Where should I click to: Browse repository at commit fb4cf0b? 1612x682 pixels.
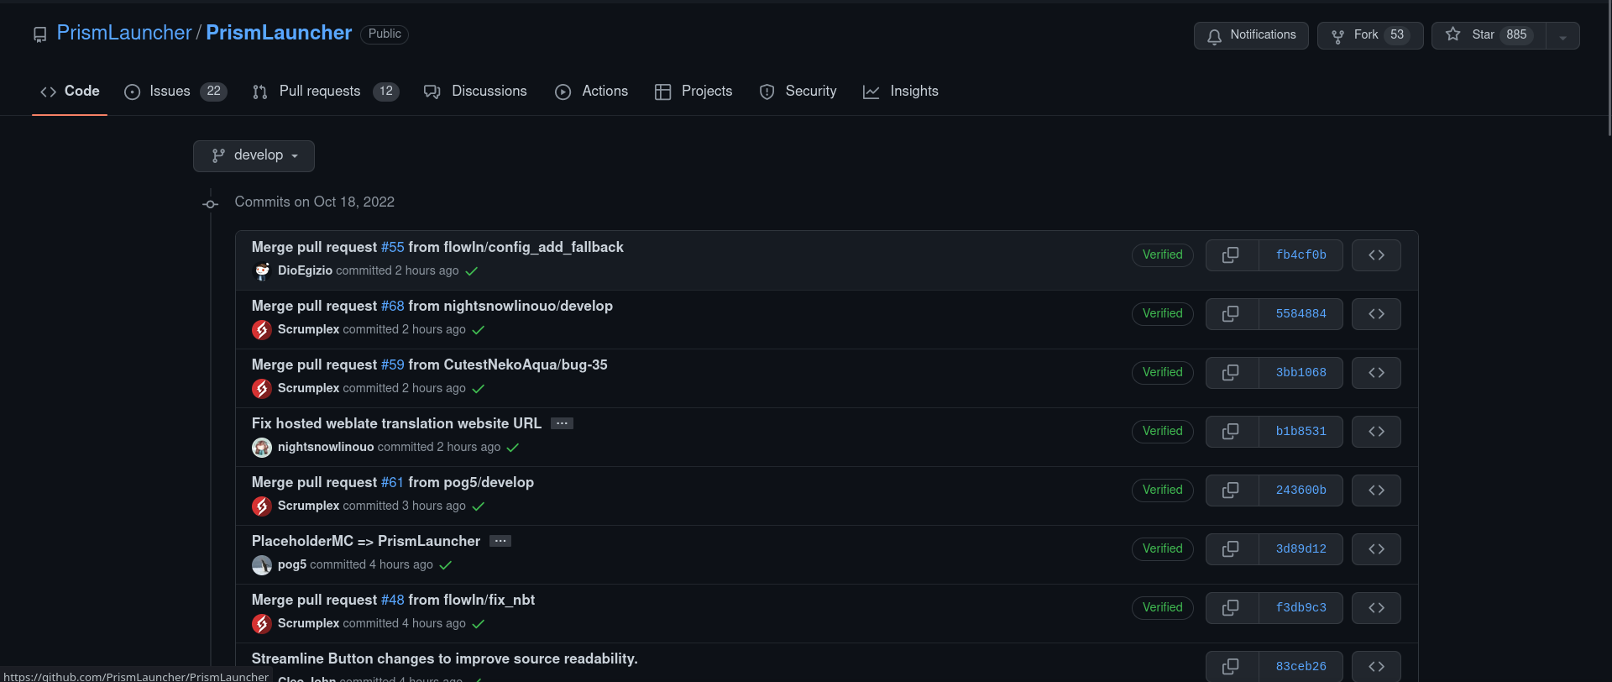pos(1376,255)
